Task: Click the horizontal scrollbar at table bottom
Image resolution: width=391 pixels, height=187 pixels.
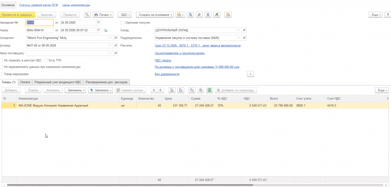Action: 130,185
